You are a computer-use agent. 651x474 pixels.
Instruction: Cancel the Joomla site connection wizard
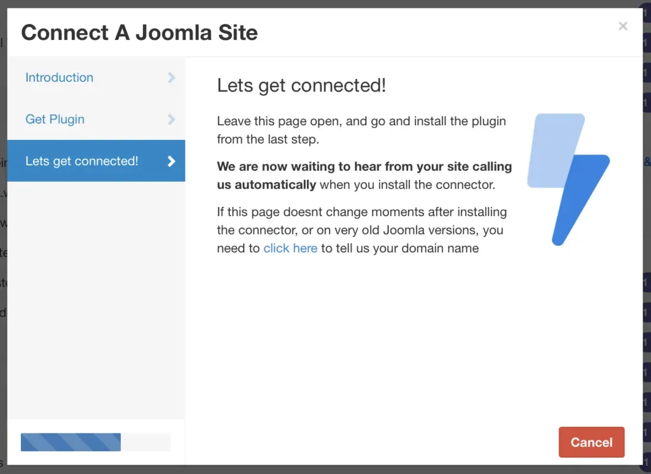[591, 442]
